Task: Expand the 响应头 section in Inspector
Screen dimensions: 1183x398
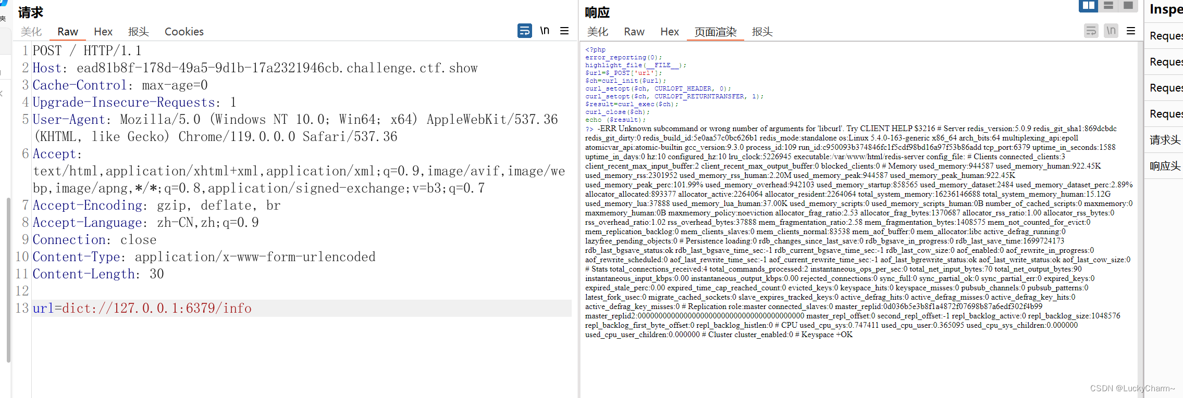Action: 1165,166
